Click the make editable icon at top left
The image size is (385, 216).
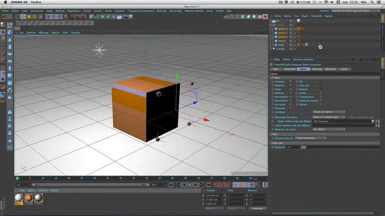coord(2,25)
